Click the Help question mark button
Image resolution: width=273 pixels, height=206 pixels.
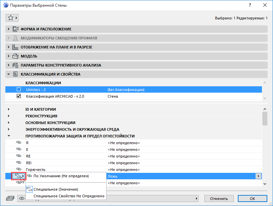[x=250, y=5]
